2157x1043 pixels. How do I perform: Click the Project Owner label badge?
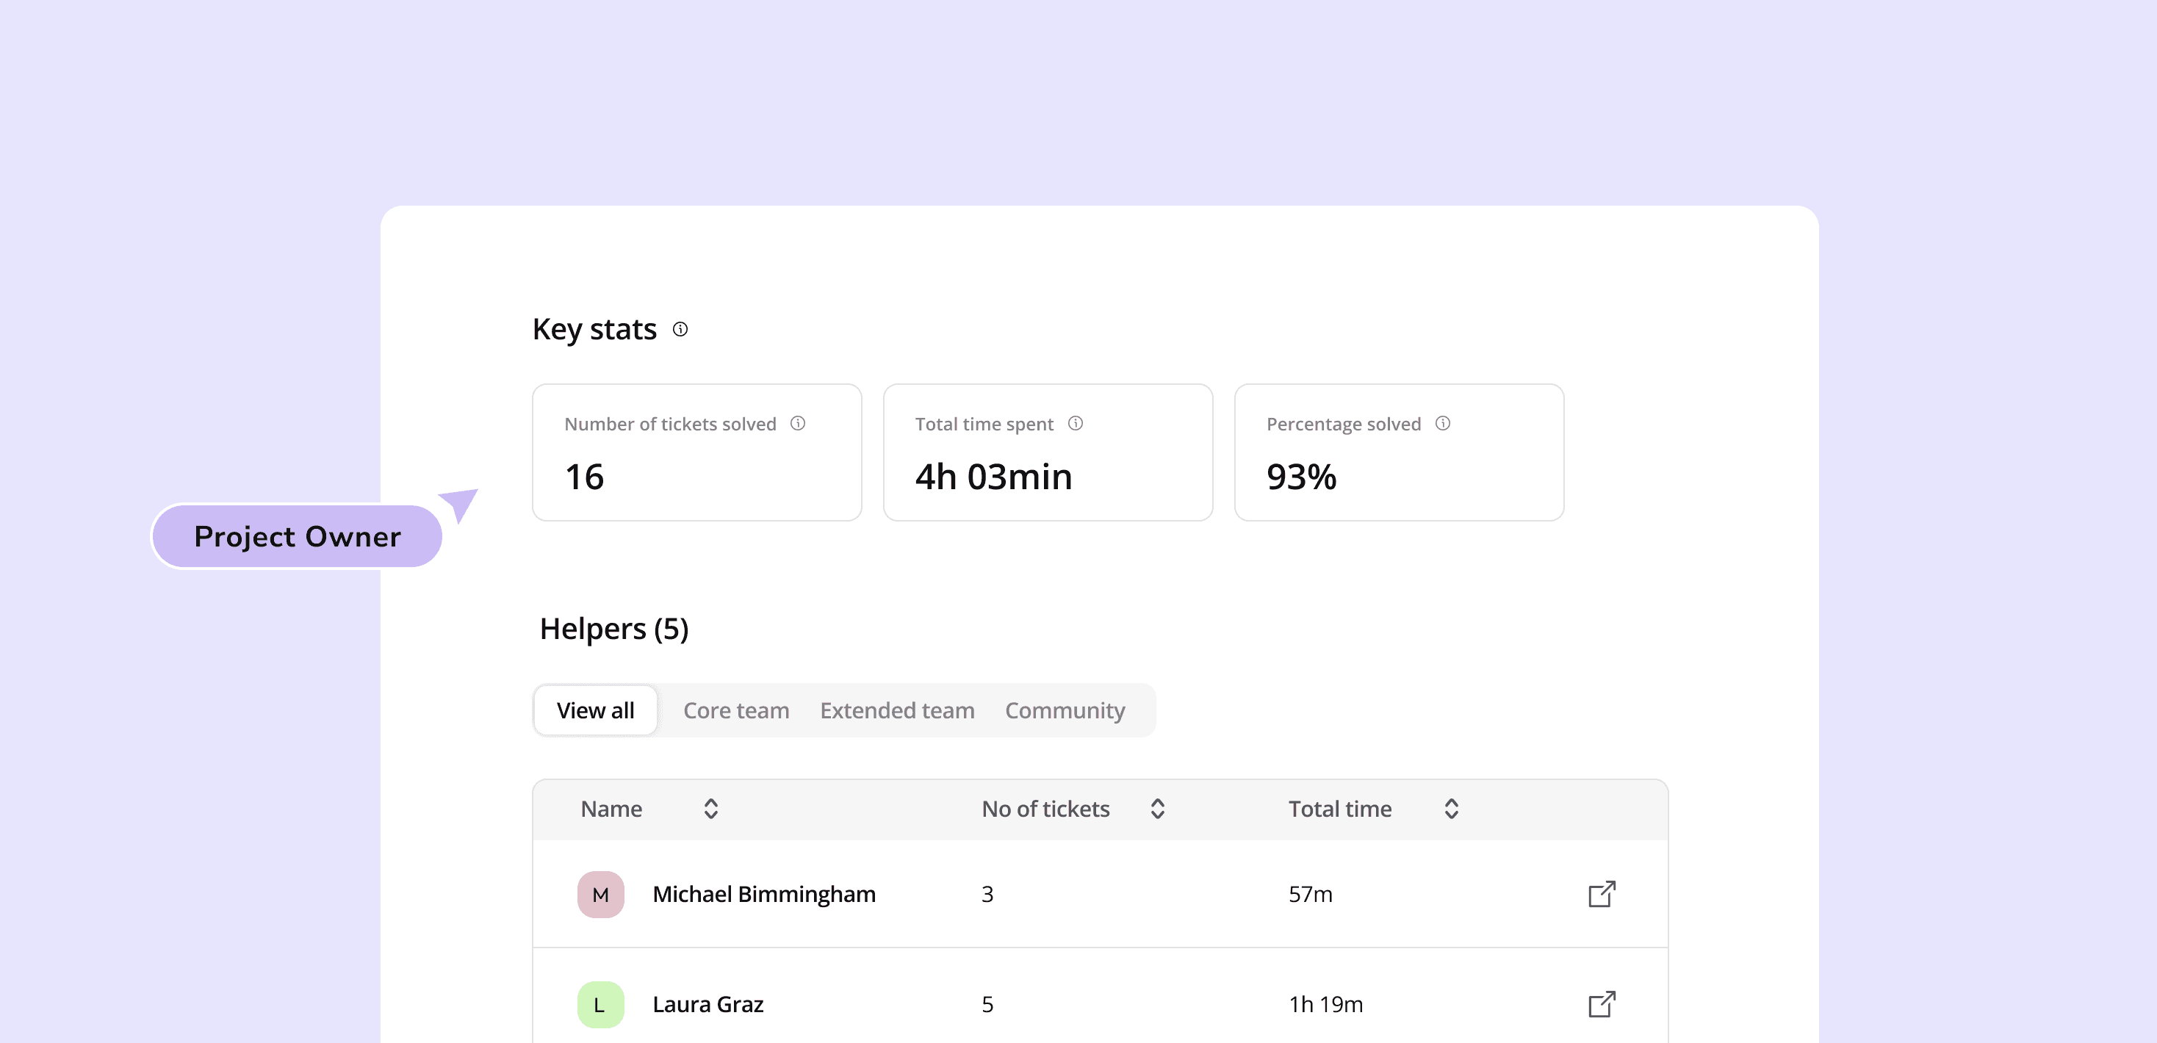point(296,535)
